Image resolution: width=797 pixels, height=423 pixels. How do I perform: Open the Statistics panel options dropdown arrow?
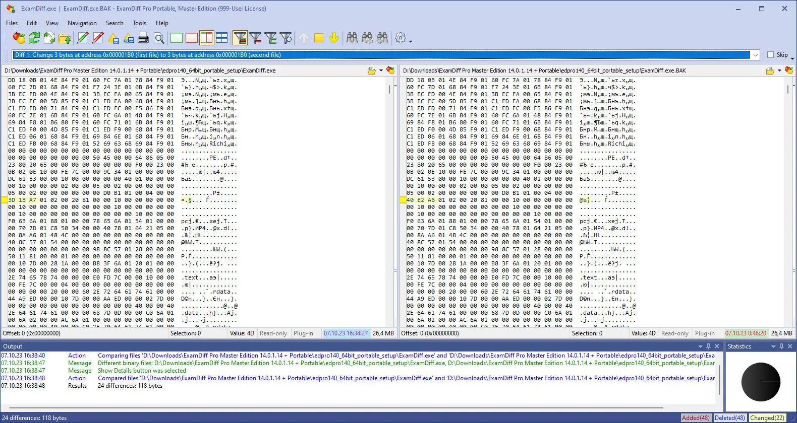point(773,346)
